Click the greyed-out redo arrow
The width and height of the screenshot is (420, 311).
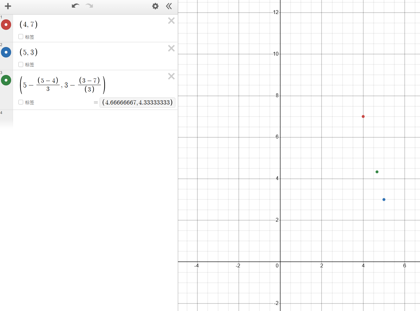89,6
